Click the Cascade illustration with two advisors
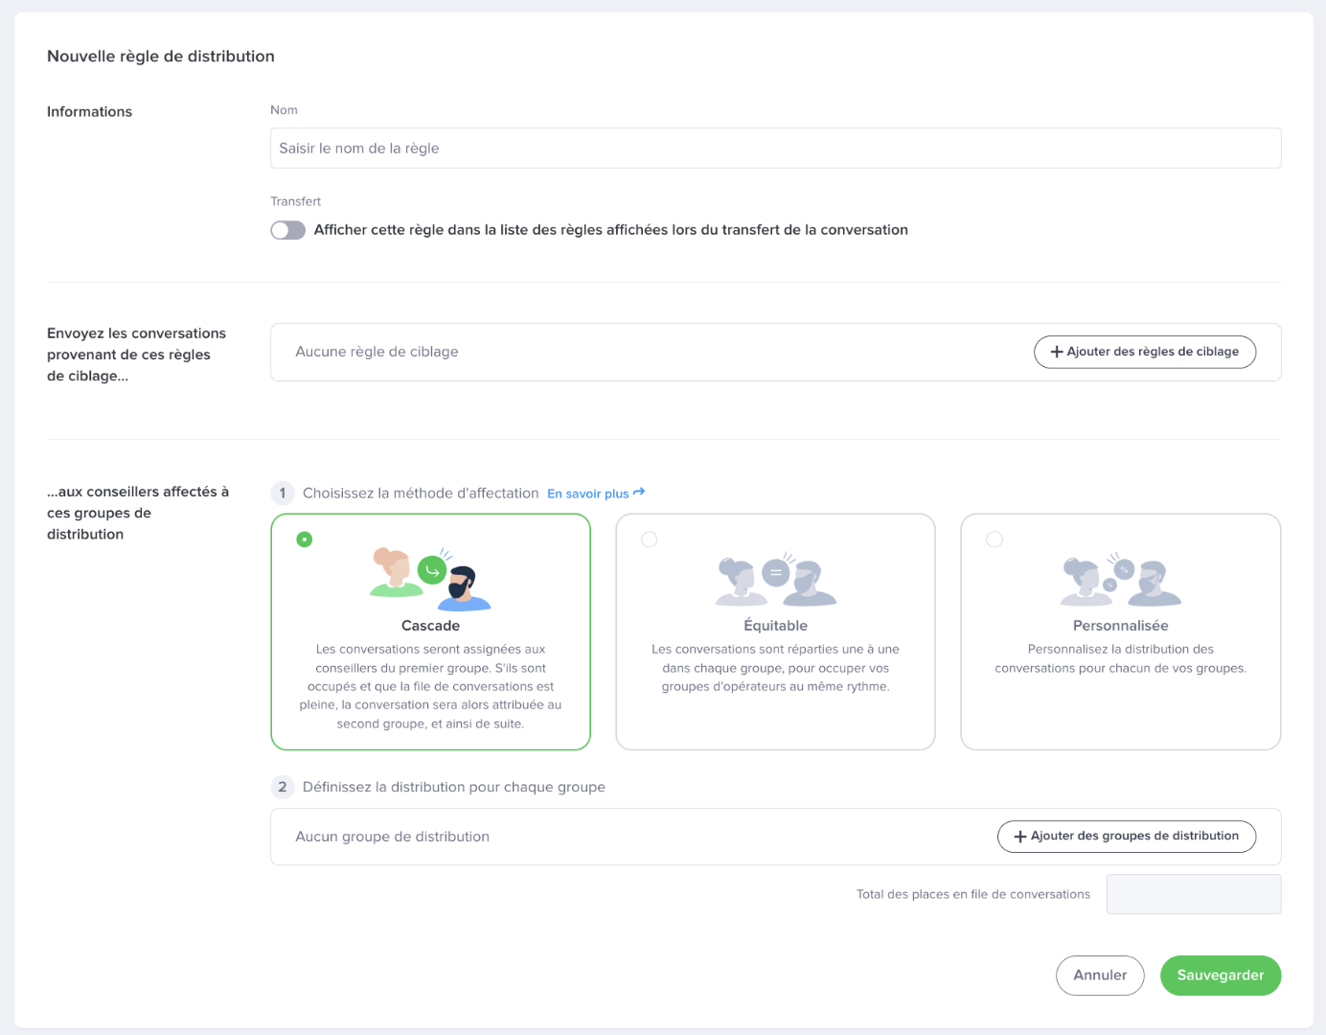 tap(430, 579)
